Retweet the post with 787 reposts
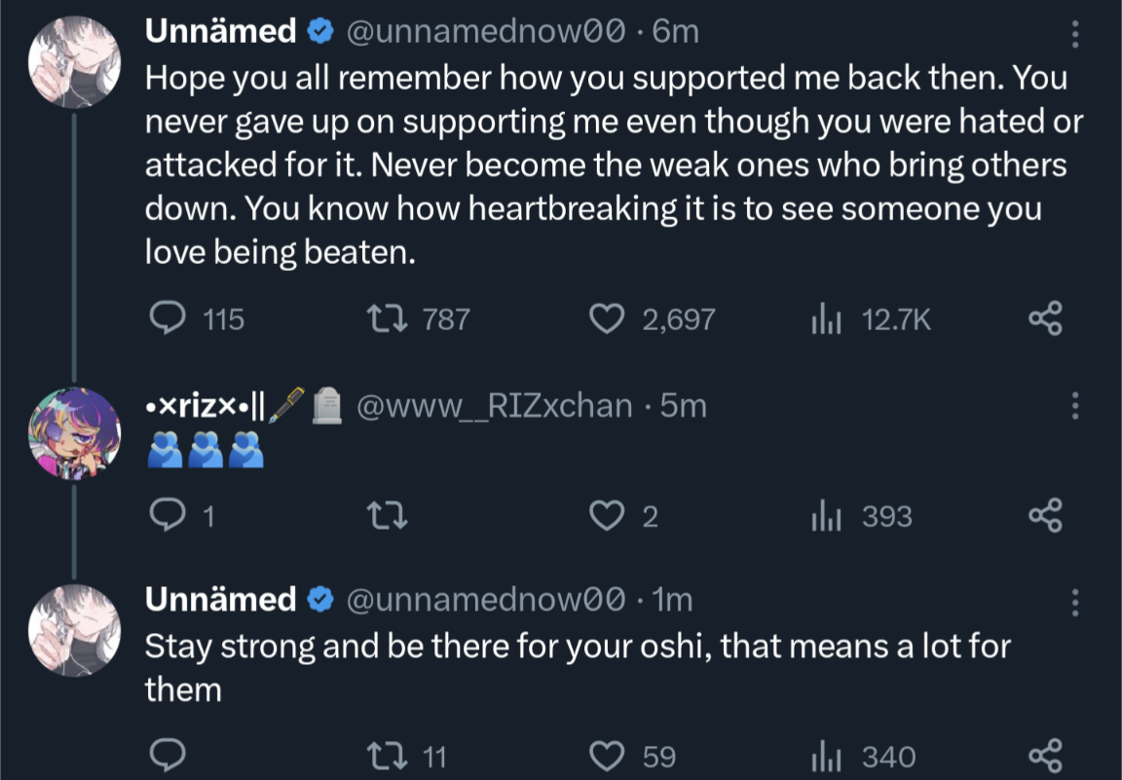Screen dimensions: 1122x780 (379, 318)
